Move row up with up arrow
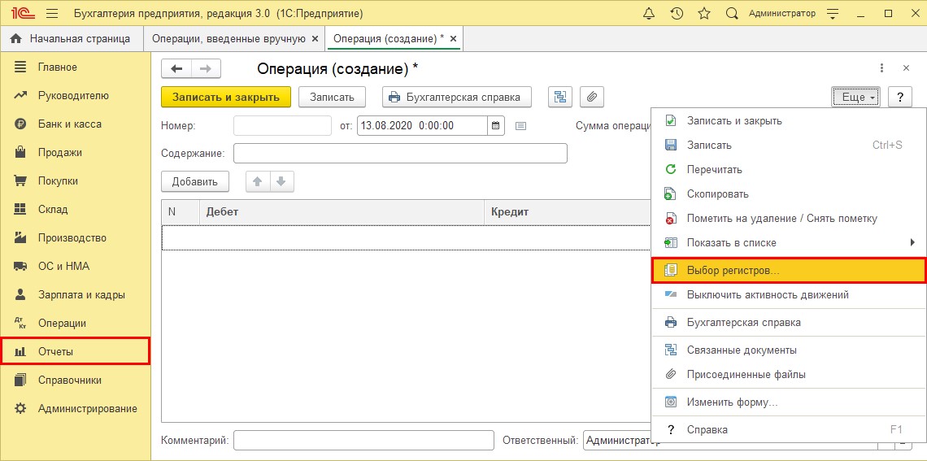The height and width of the screenshot is (461, 927). point(258,182)
